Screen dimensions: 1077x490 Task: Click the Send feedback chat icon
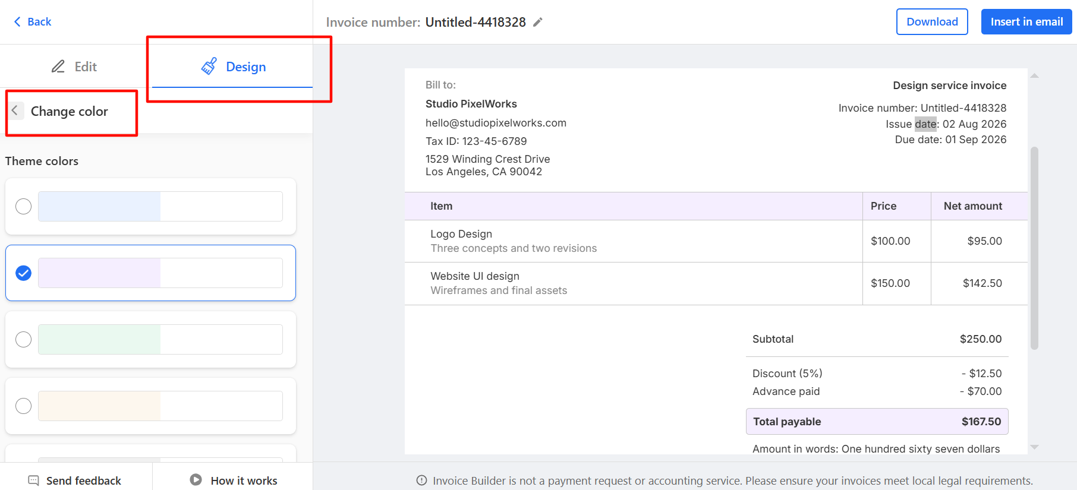[34, 480]
